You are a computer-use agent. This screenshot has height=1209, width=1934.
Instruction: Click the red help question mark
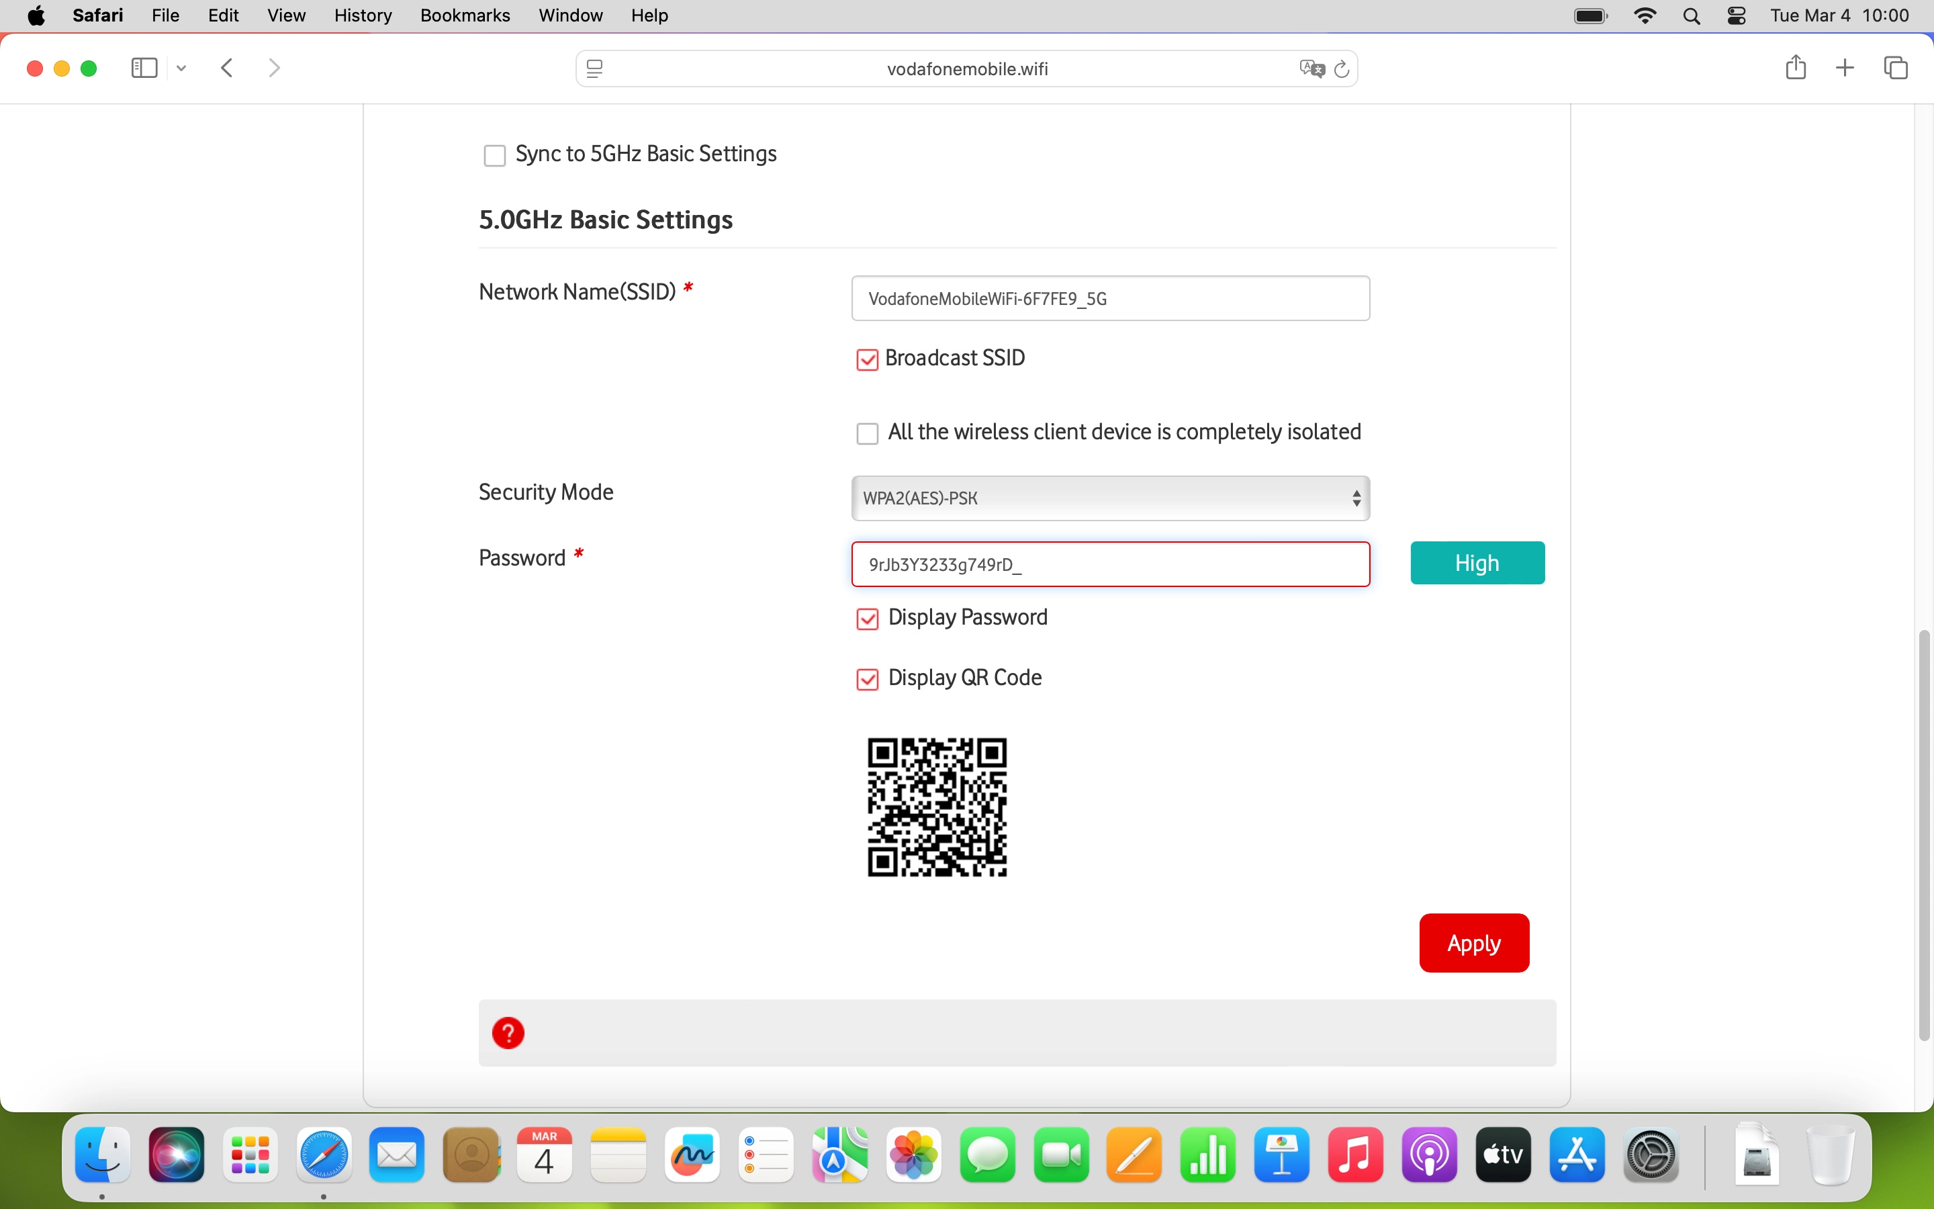click(x=510, y=1032)
